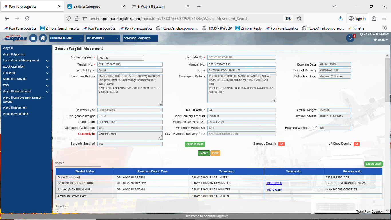Click the home icon in header

(43, 38)
